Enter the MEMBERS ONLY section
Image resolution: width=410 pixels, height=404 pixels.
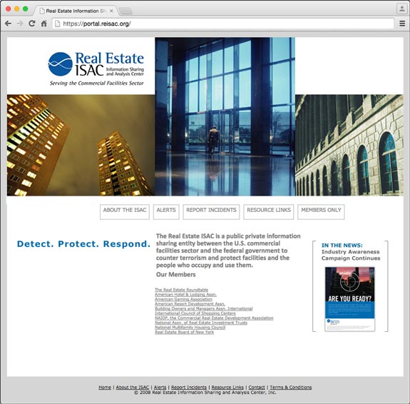coord(321,211)
